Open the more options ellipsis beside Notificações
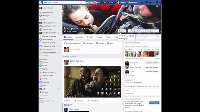Image resolution: width=200 pixels, height=112 pixels. coord(157,31)
